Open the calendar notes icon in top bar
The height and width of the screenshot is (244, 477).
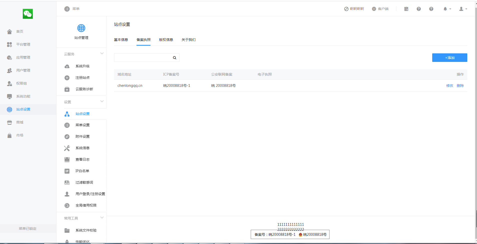pos(406,9)
